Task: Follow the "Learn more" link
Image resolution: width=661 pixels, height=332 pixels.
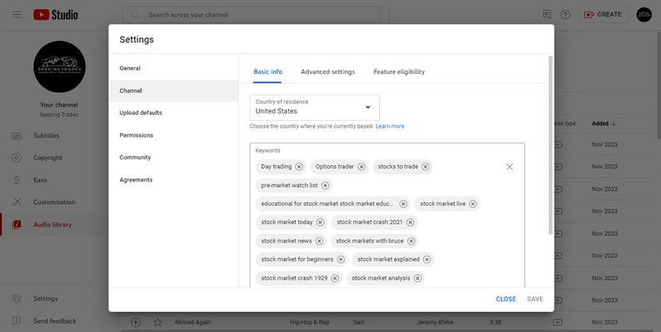Action: (390, 126)
